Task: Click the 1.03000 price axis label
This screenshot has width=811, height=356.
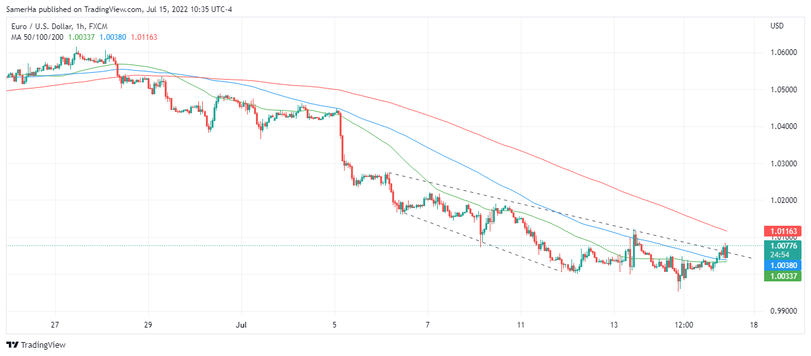Action: [783, 164]
